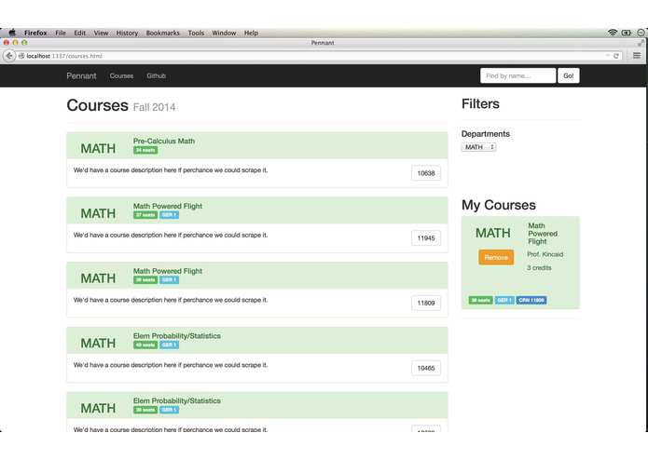Viewport: 648px width, 460px height.
Task: Click the MATH label in My Courses card
Action: point(492,233)
